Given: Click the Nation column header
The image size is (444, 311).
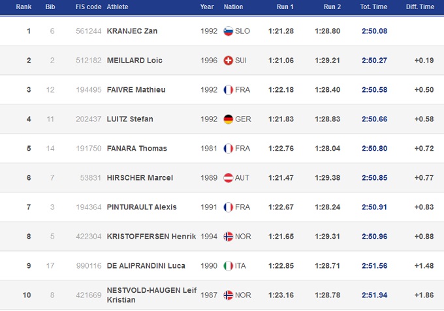Looking at the screenshot, I should [x=233, y=7].
